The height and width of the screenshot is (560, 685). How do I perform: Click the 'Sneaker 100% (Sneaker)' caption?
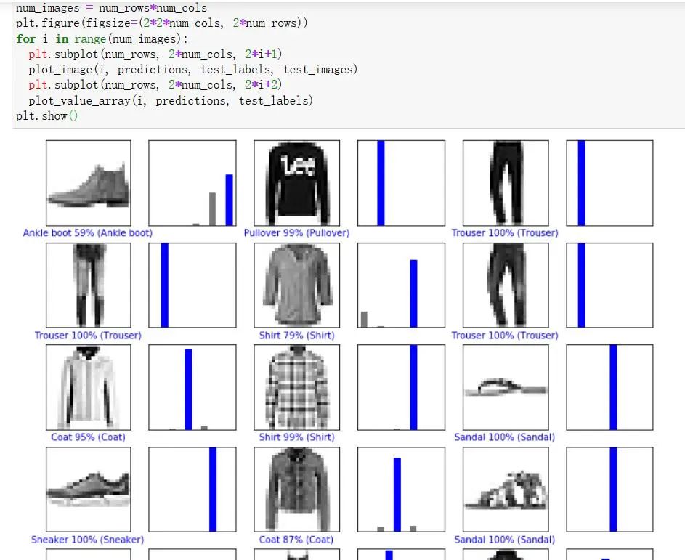87,540
